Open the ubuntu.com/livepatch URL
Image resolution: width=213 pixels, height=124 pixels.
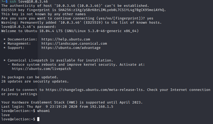[41, 69]
